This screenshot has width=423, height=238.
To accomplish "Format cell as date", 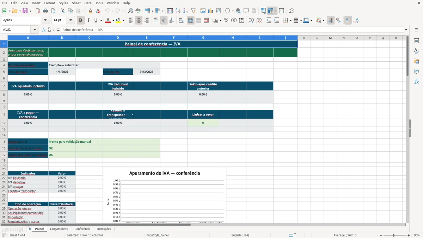I will tap(242, 20).
